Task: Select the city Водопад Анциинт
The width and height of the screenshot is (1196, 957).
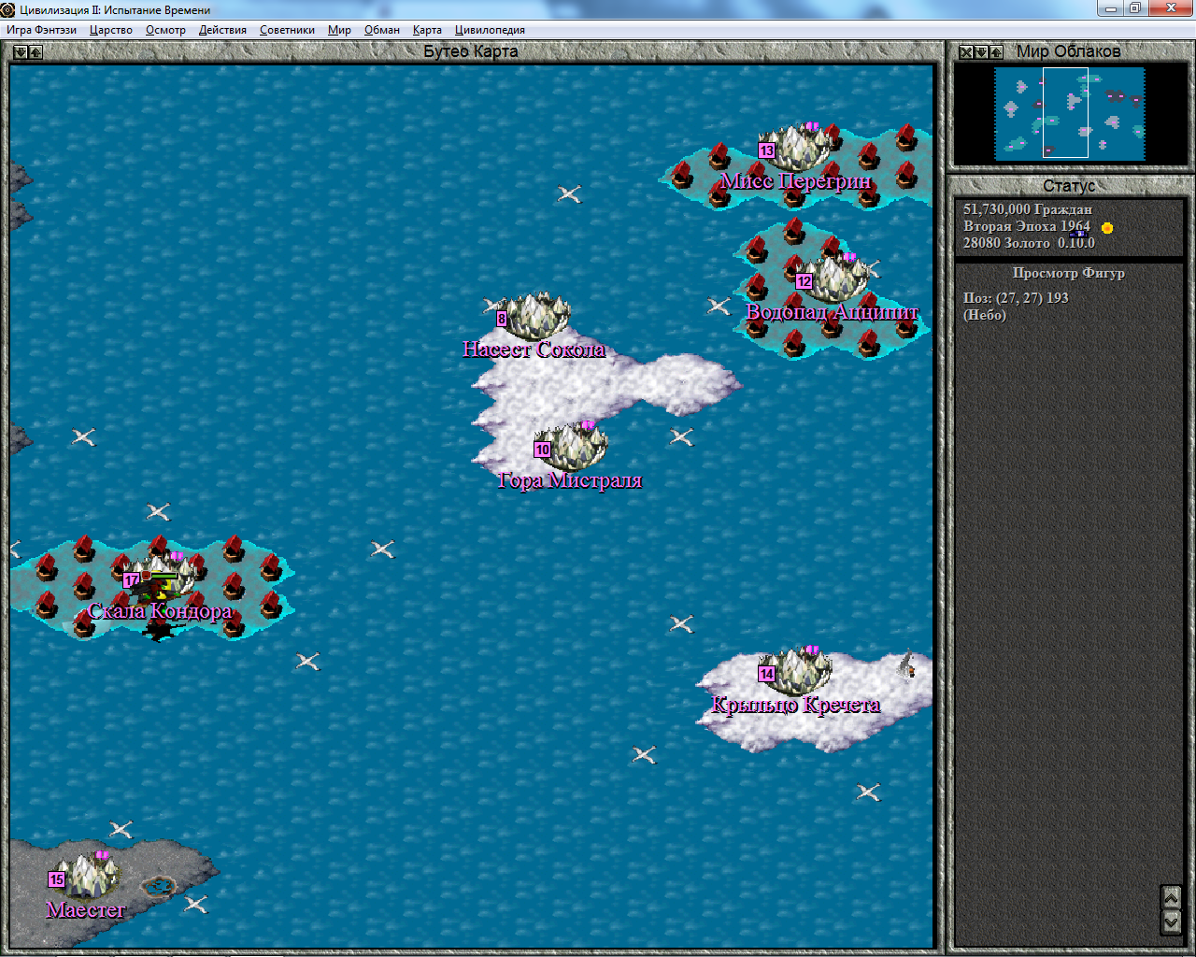Action: click(833, 278)
